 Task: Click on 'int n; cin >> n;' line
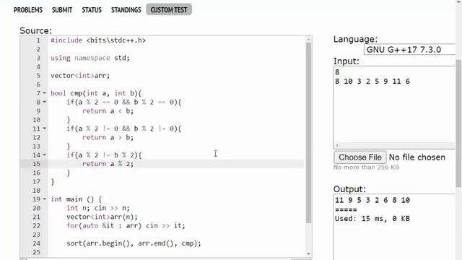(x=98, y=208)
